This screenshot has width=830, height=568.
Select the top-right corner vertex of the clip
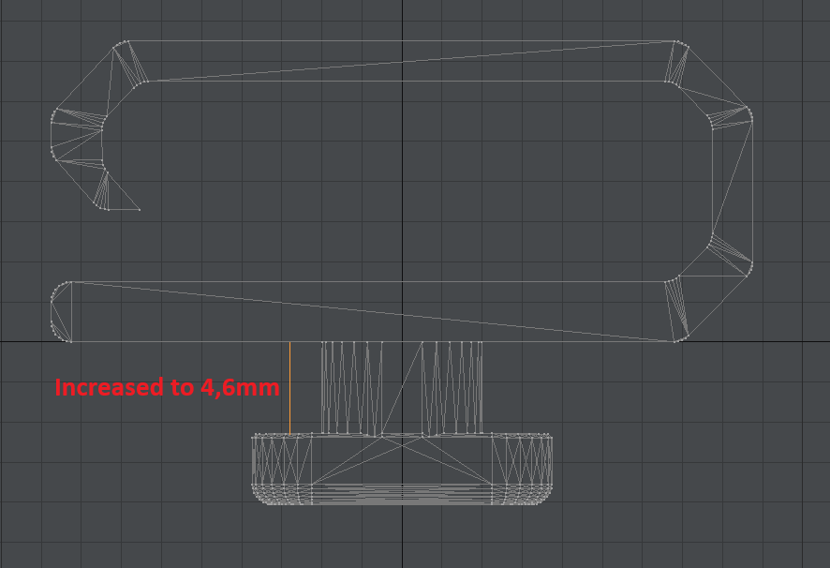[x=676, y=41]
